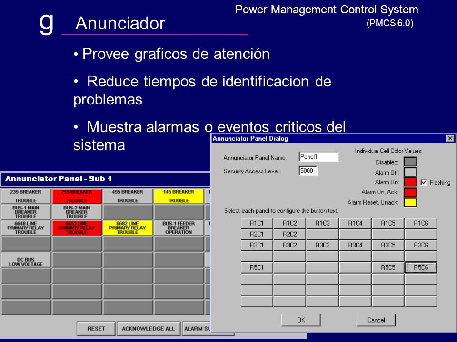Image resolution: width=457 pixels, height=342 pixels.
Task: Select the R3C4 panel button
Action: point(355,245)
